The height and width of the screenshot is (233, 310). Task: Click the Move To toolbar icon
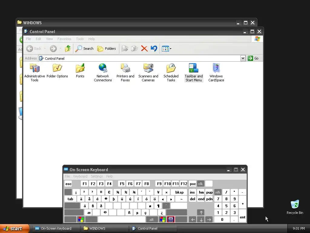pyautogui.click(x=125, y=49)
